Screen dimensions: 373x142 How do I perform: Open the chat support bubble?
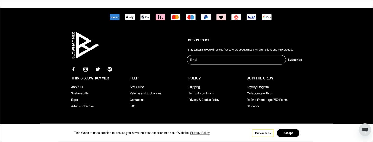(365, 130)
